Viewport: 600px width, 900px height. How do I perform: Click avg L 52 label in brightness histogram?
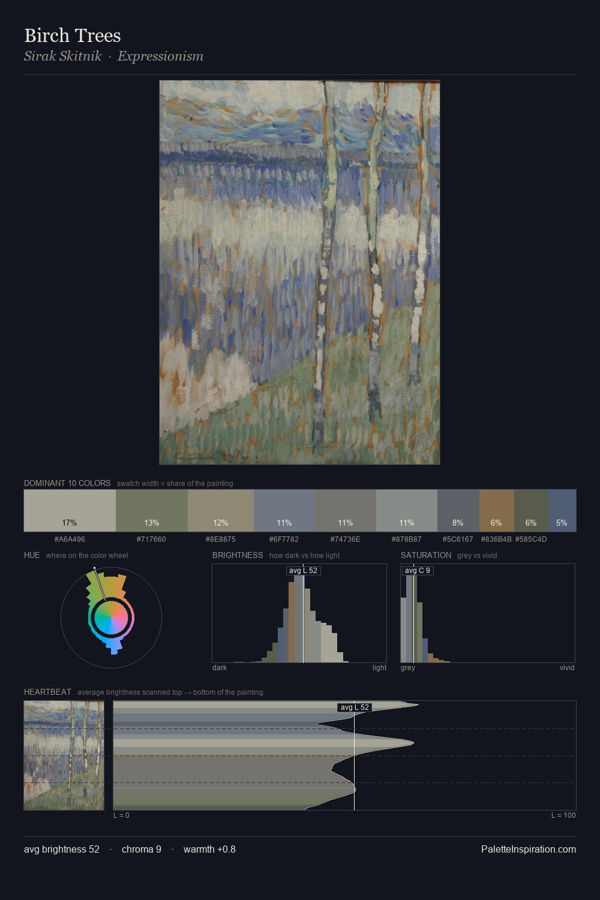coord(303,571)
